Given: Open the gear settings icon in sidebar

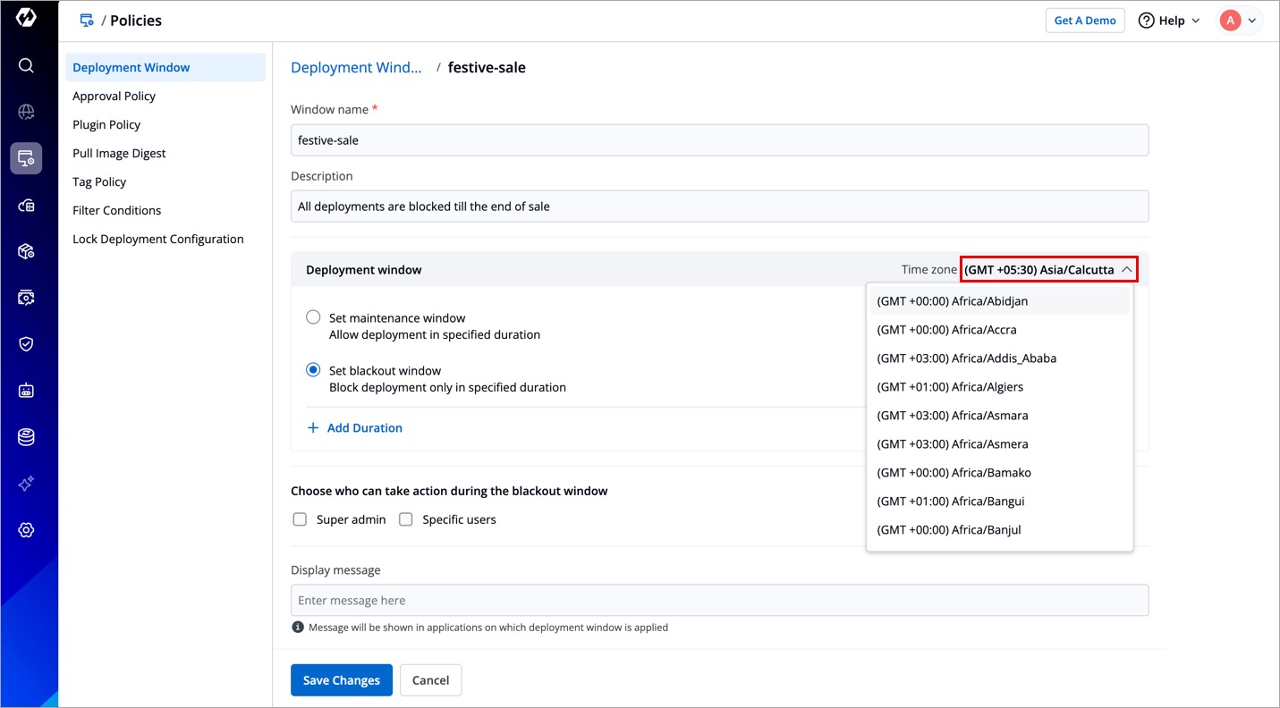Looking at the screenshot, I should pos(26,530).
